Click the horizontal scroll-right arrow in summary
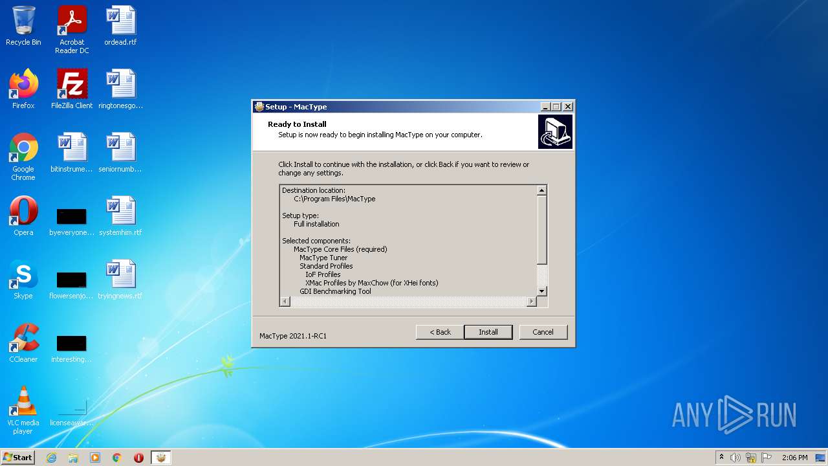828x466 pixels. click(532, 301)
